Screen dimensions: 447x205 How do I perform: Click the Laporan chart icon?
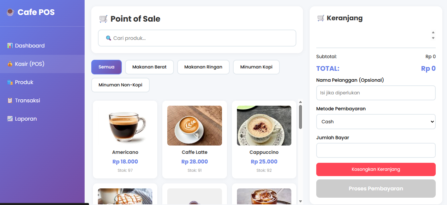coord(10,119)
